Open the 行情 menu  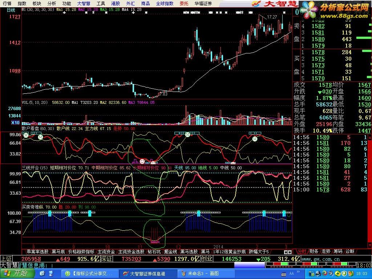coord(7,4)
